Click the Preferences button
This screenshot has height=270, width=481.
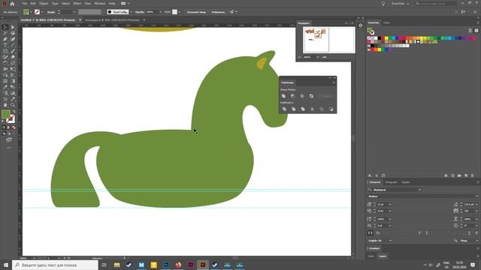[218, 12]
